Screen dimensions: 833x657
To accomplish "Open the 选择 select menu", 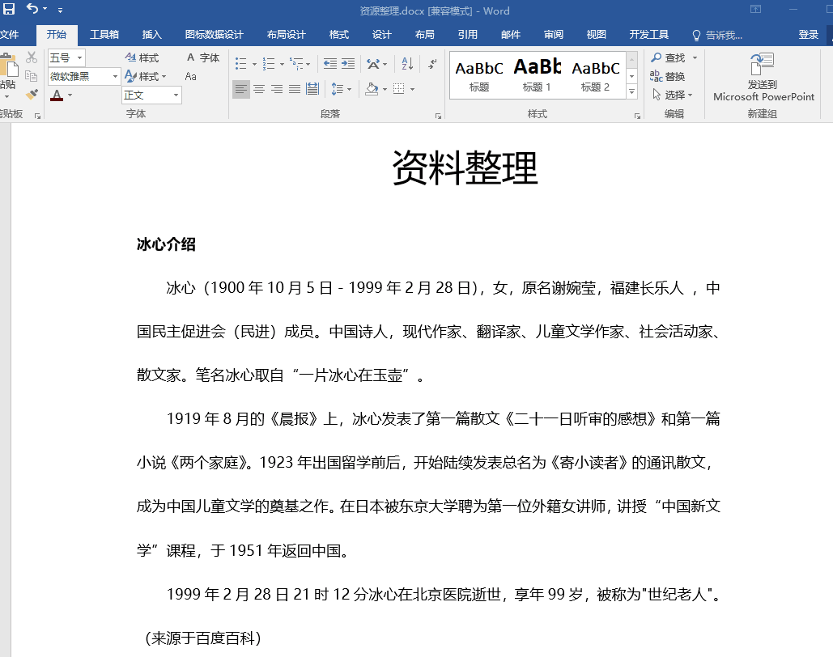I will (672, 95).
